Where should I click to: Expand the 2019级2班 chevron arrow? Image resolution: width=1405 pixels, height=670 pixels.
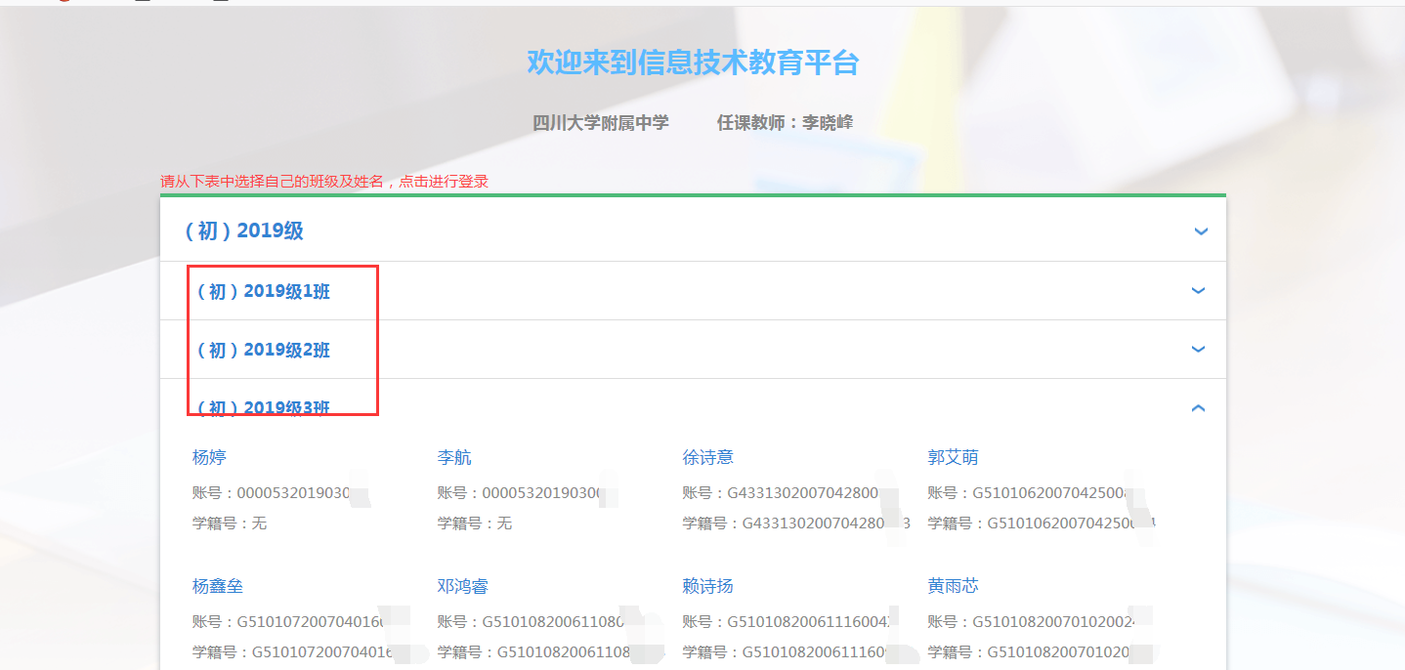[1198, 350]
